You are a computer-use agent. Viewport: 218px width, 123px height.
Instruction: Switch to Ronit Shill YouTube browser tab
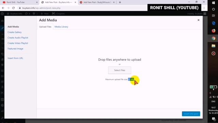19,2
